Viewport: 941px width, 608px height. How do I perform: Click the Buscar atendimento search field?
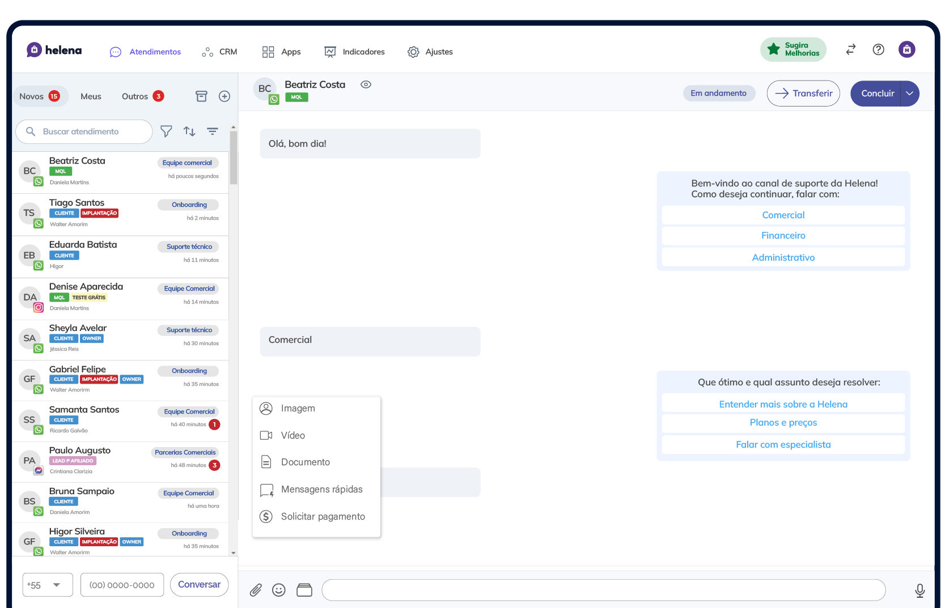tap(84, 131)
